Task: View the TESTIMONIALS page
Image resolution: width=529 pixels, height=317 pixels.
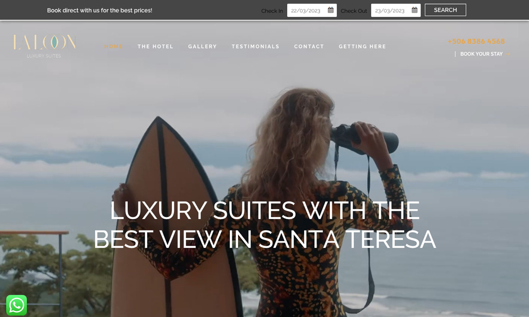Action: 256,46
